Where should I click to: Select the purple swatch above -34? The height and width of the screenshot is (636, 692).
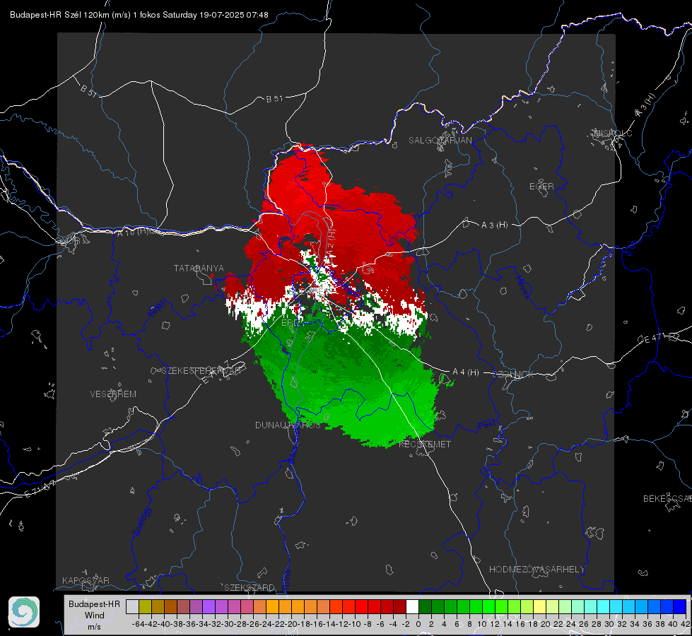pyautogui.click(x=209, y=606)
